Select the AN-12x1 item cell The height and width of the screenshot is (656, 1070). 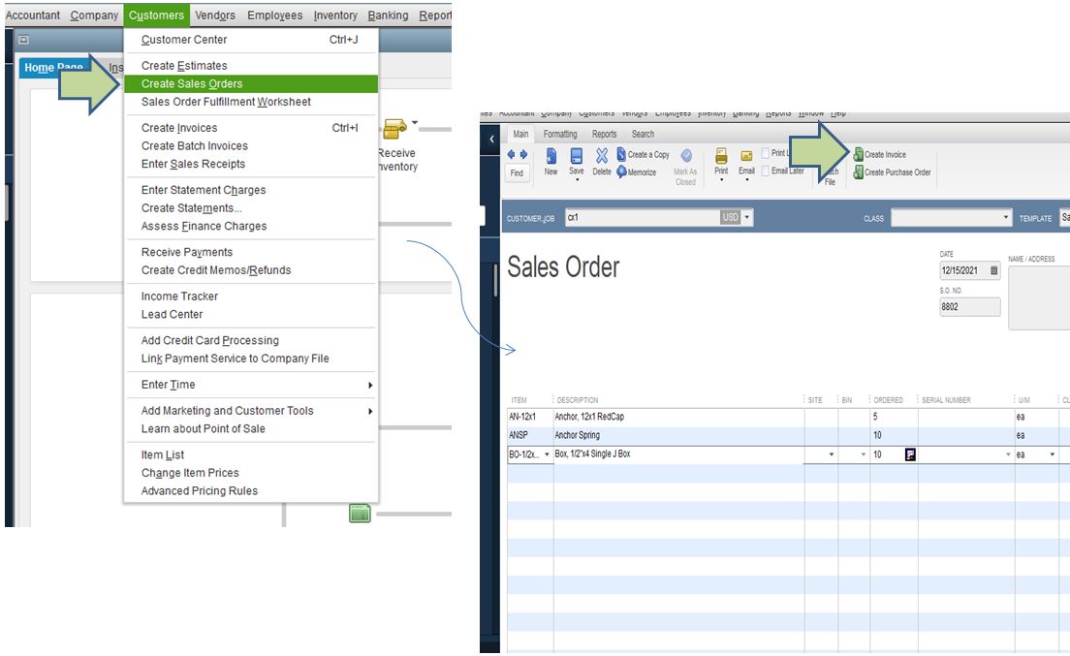tap(529, 417)
